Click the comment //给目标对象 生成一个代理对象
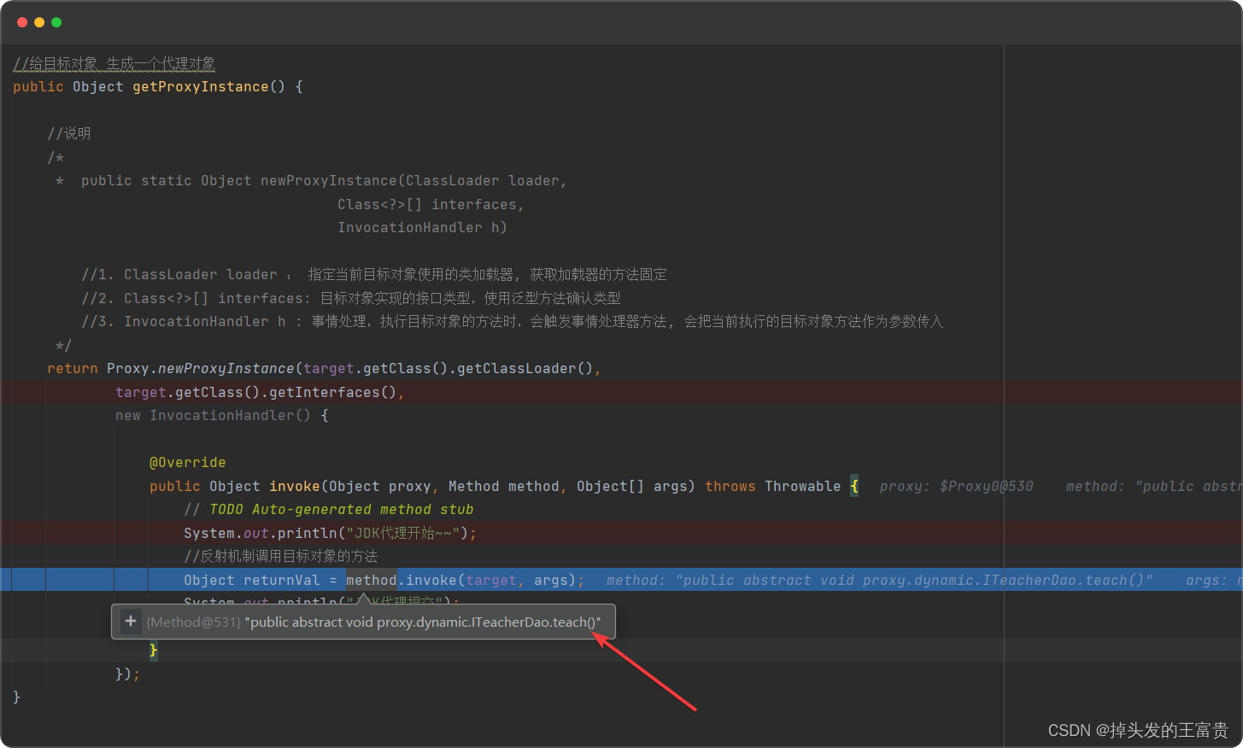Viewport: 1243px width, 748px height. point(114,63)
